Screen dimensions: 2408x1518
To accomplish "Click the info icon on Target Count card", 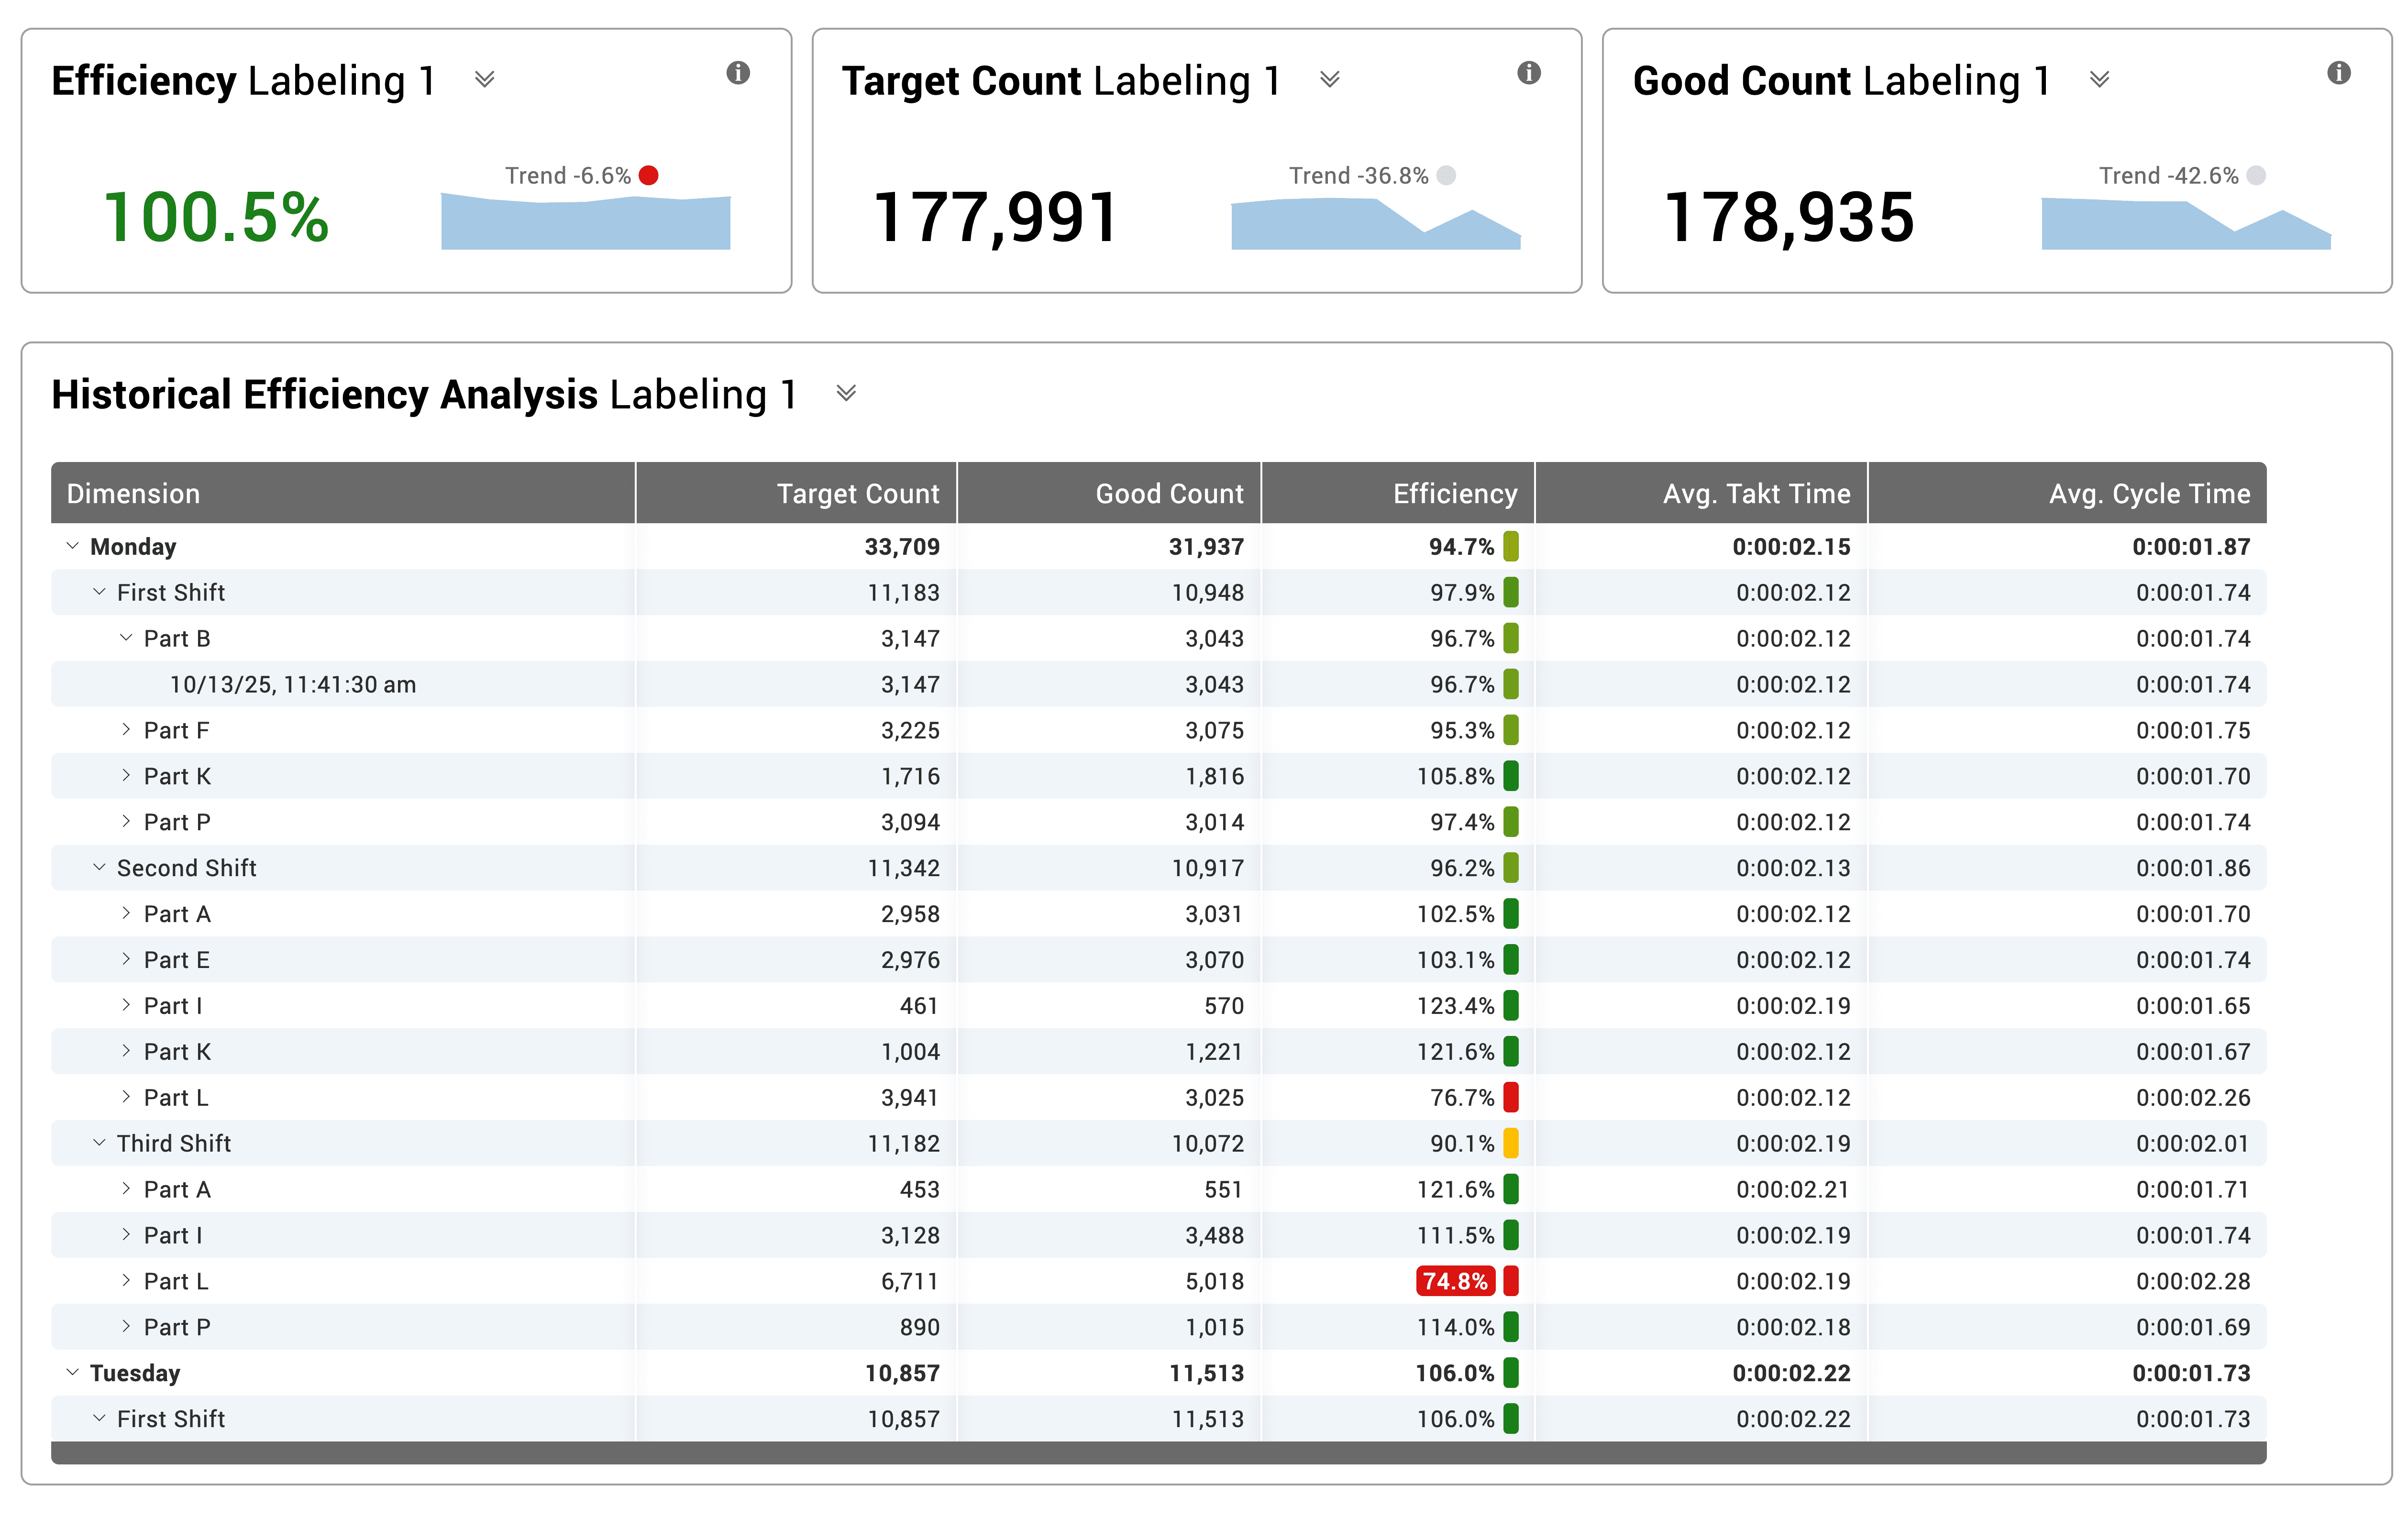I will pyautogui.click(x=1530, y=73).
